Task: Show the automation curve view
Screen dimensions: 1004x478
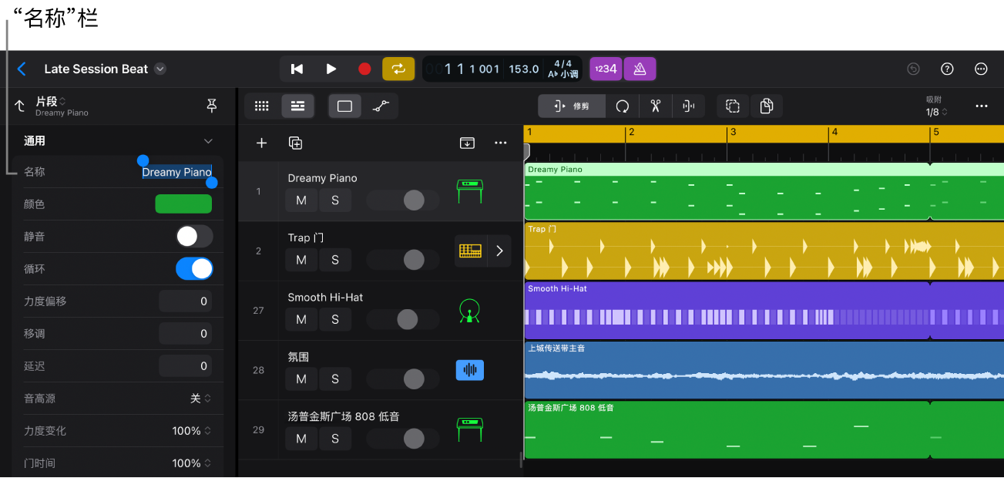Action: (x=381, y=106)
